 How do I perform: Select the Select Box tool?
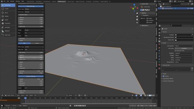click(x=8, y=5)
